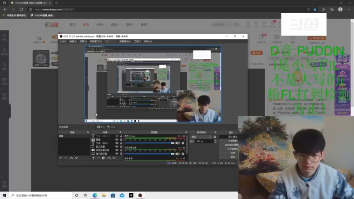
Task: Toggle visibility of 文本 (GDI+) 2 source
Action: pos(117,136)
